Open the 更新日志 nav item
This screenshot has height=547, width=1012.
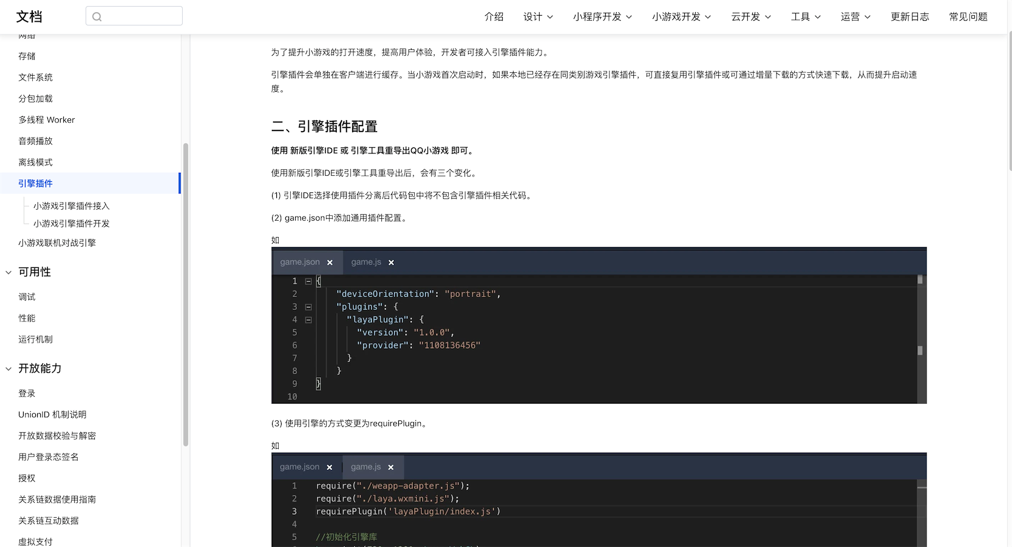coord(910,16)
